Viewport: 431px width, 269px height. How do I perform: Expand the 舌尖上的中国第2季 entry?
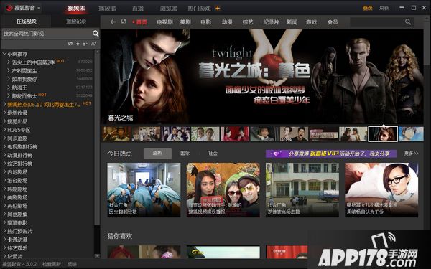[9, 62]
